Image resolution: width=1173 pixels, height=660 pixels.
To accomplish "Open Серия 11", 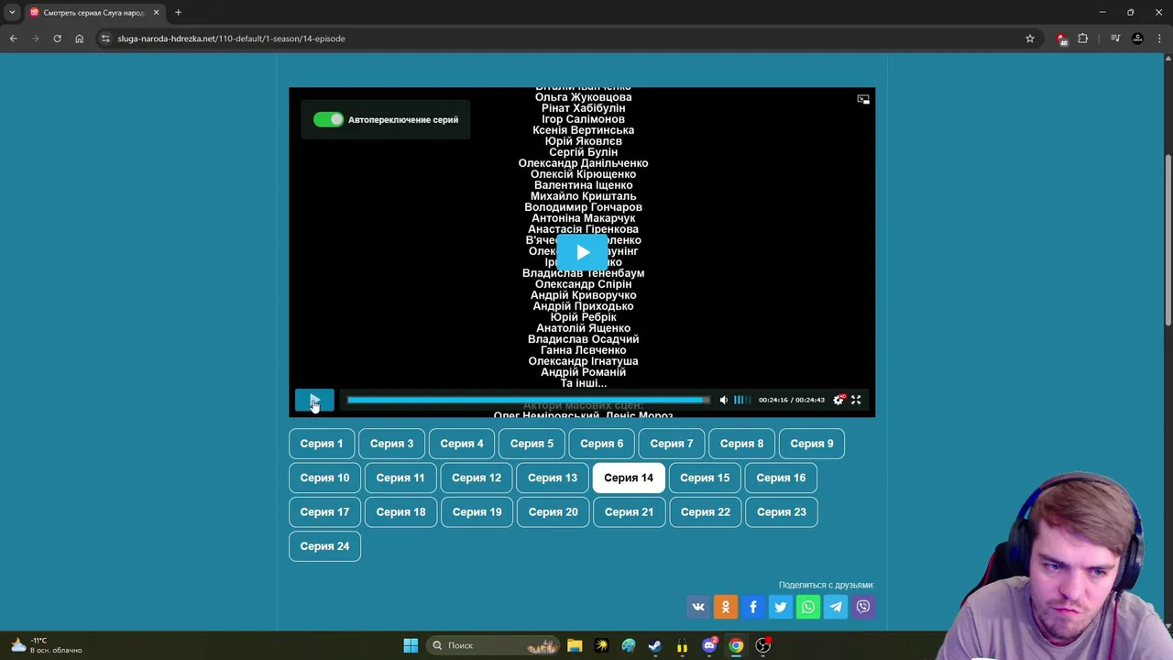I will coord(400,478).
